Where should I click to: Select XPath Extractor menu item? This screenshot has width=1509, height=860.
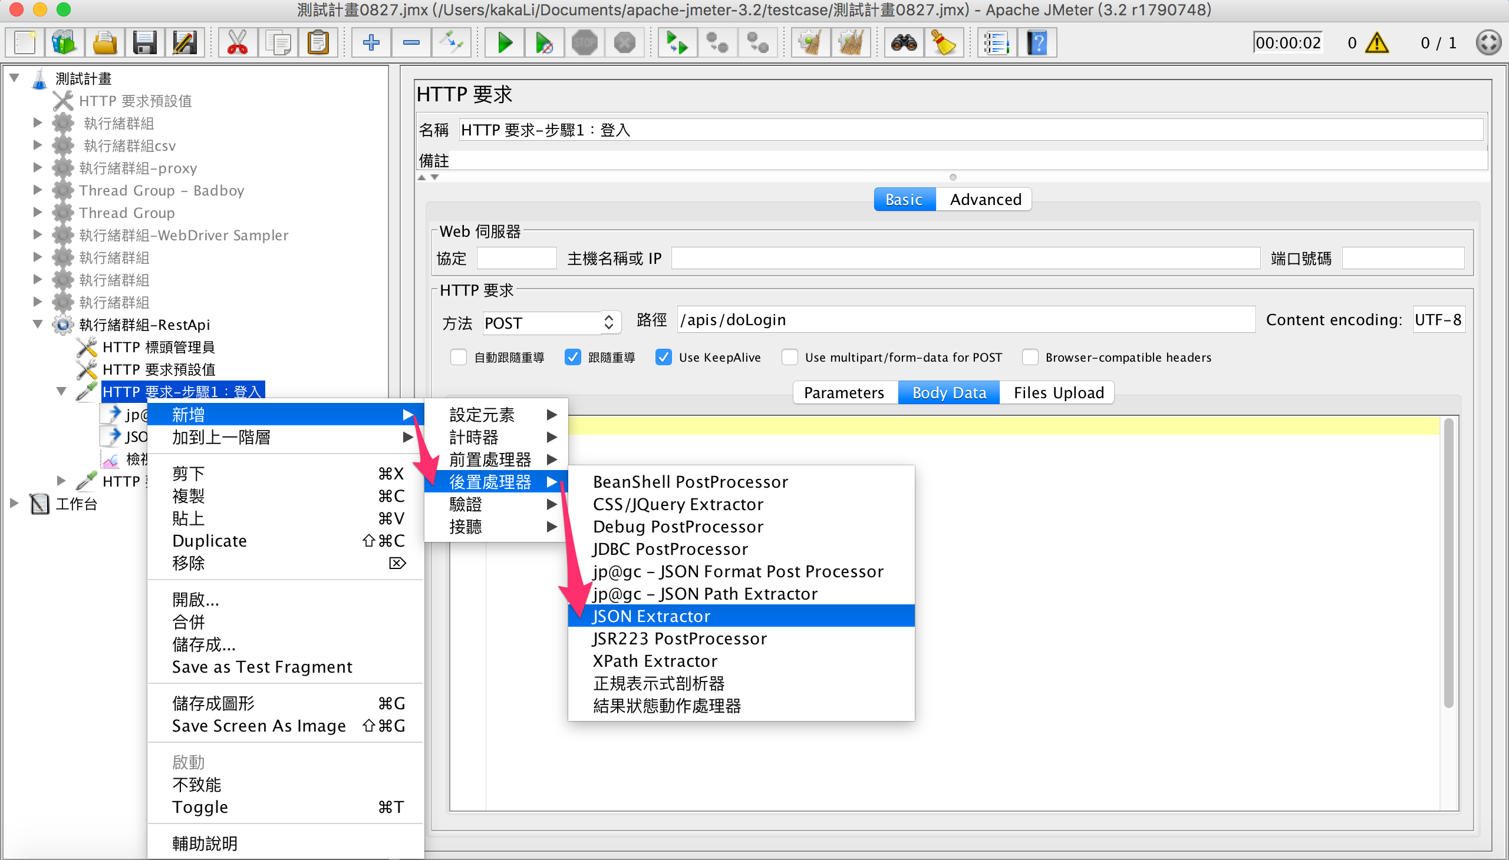pyautogui.click(x=741, y=660)
